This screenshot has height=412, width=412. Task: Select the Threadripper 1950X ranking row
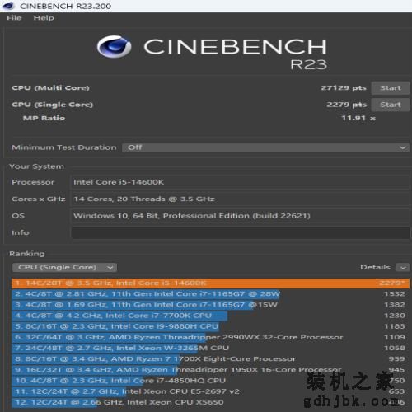click(211, 370)
